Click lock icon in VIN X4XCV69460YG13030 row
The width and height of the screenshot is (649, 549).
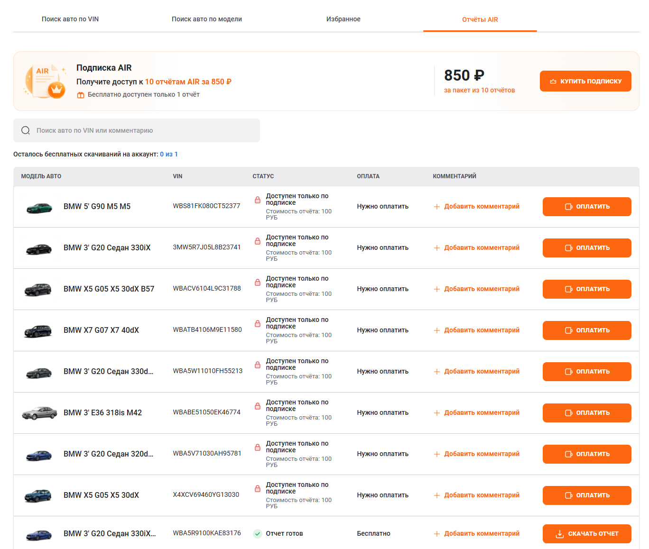[x=258, y=489]
